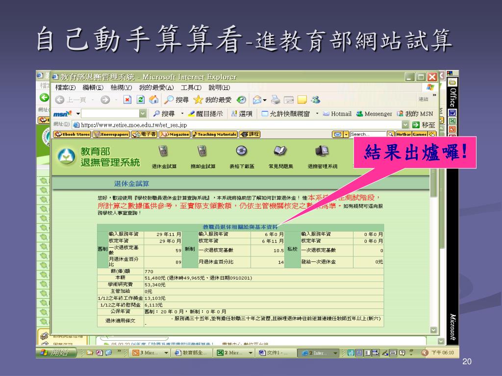The height and width of the screenshot is (376, 502).
Task: Switch to 文件1 Word taskbar window
Action: (x=277, y=352)
